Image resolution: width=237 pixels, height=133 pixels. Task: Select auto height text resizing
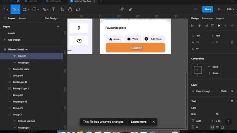[x=217, y=127]
